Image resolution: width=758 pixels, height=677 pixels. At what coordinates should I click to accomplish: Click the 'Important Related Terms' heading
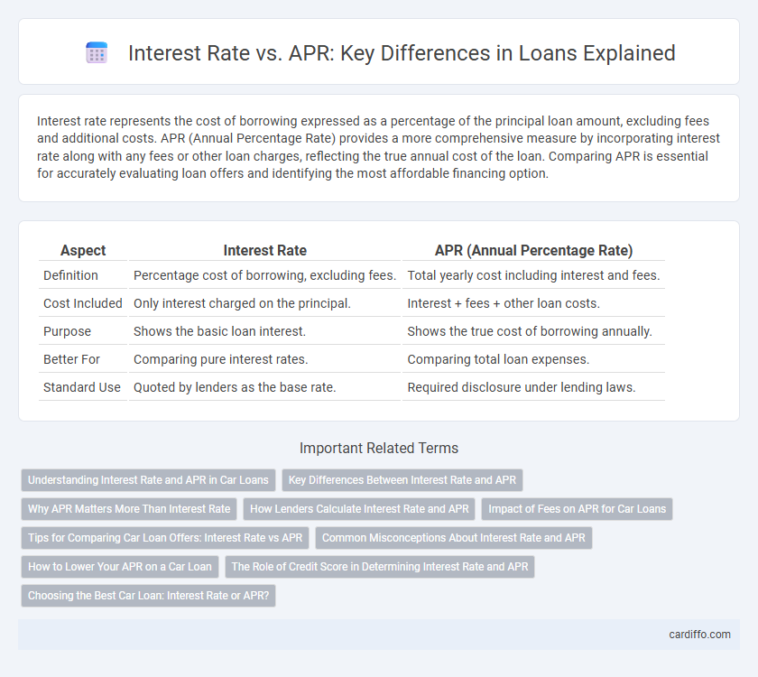coord(379,449)
